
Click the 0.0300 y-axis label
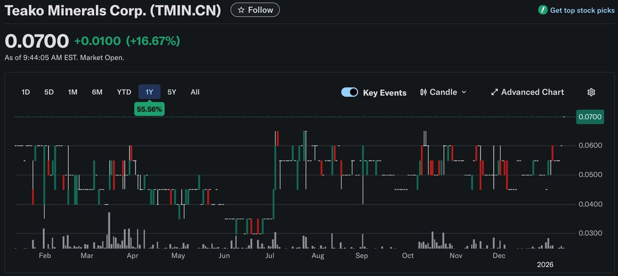[x=590, y=233]
